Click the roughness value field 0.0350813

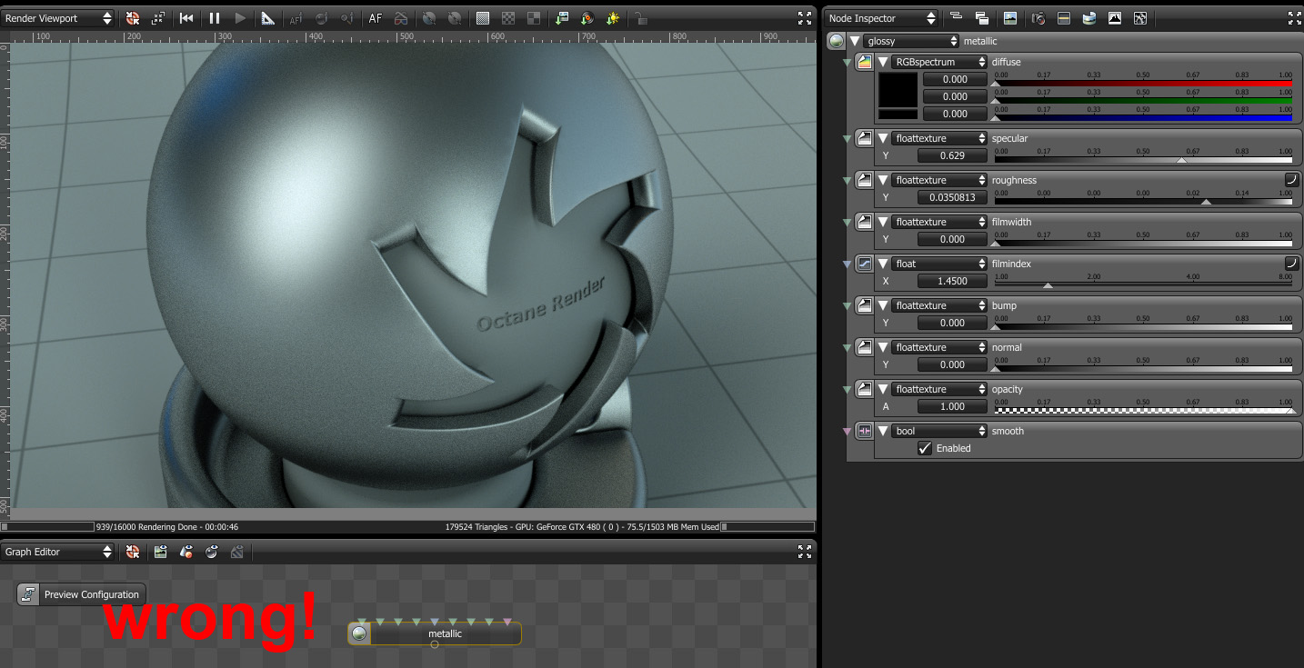point(951,197)
